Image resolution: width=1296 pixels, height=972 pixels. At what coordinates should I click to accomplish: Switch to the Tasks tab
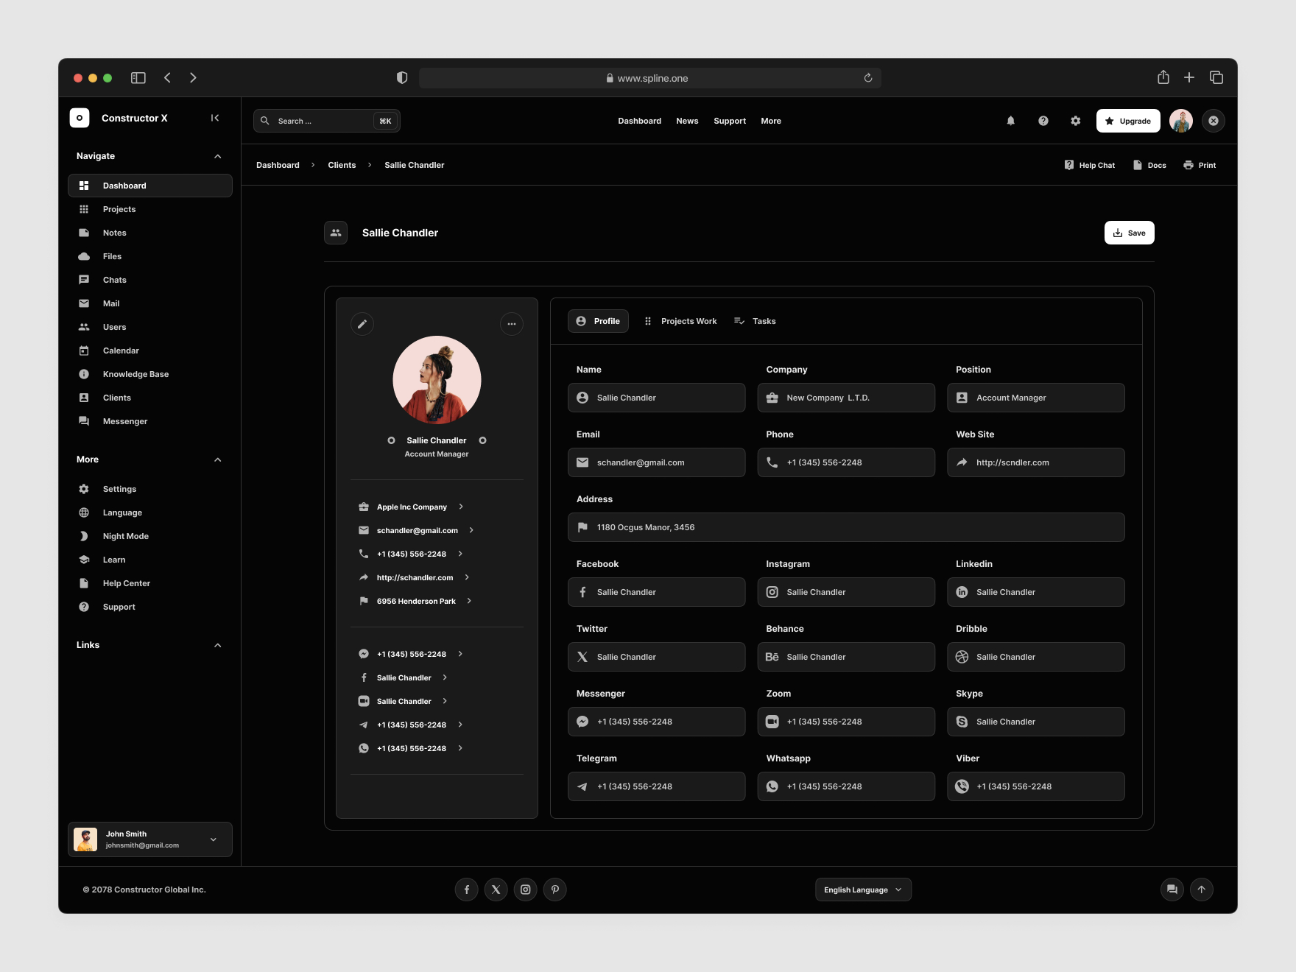[x=756, y=321]
